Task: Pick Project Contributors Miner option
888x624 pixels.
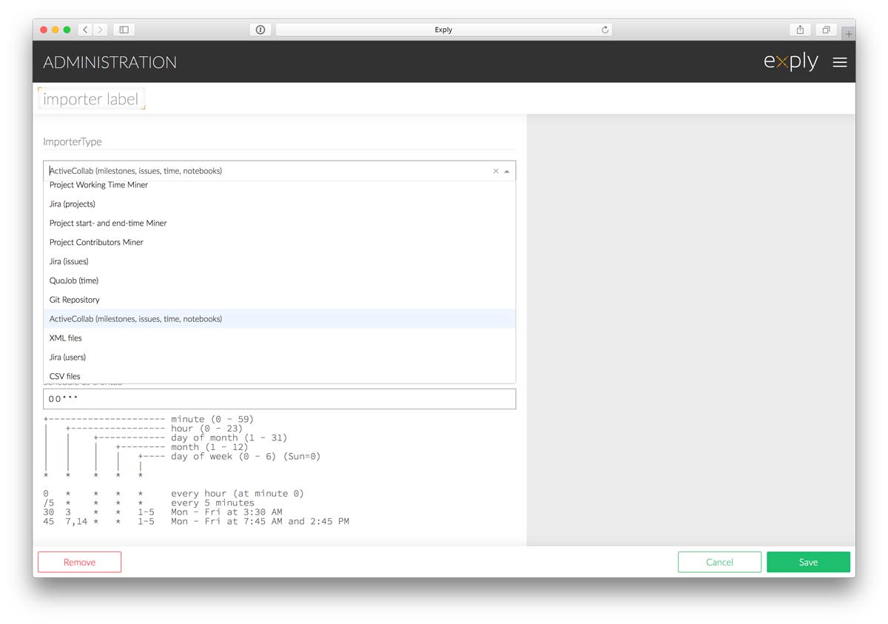Action: [279, 243]
